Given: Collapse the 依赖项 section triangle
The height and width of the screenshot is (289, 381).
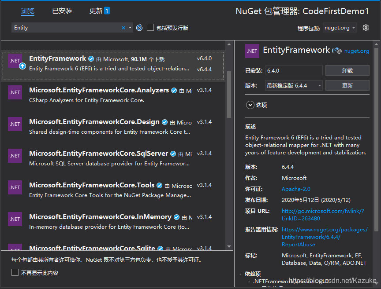Looking at the screenshot, I should pyautogui.click(x=241, y=274).
